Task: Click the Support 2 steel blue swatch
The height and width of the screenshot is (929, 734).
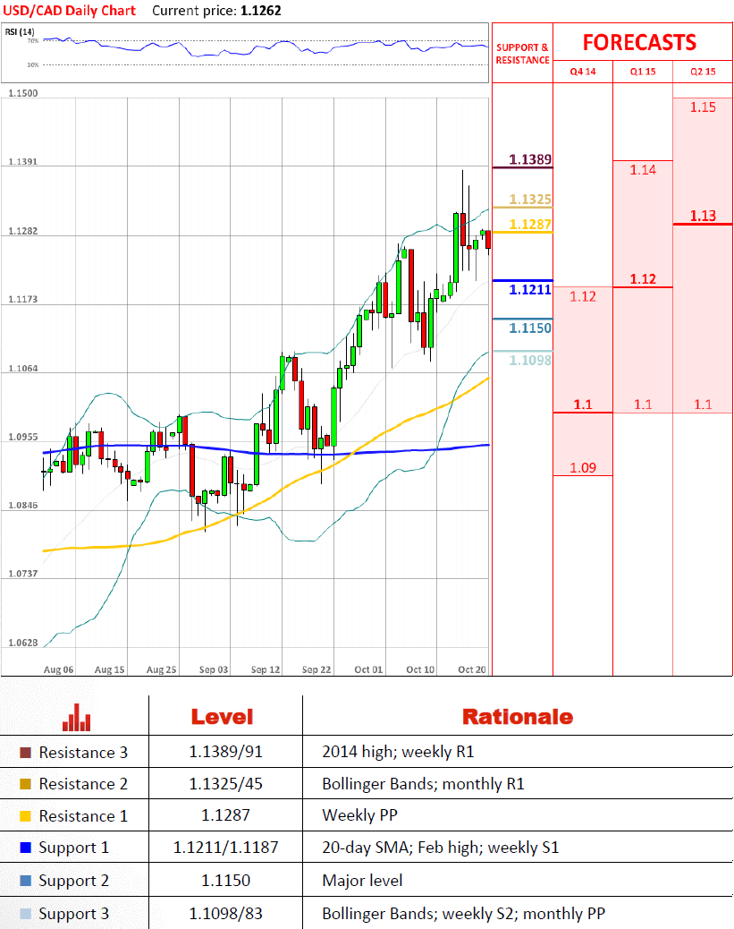Action: (25, 881)
